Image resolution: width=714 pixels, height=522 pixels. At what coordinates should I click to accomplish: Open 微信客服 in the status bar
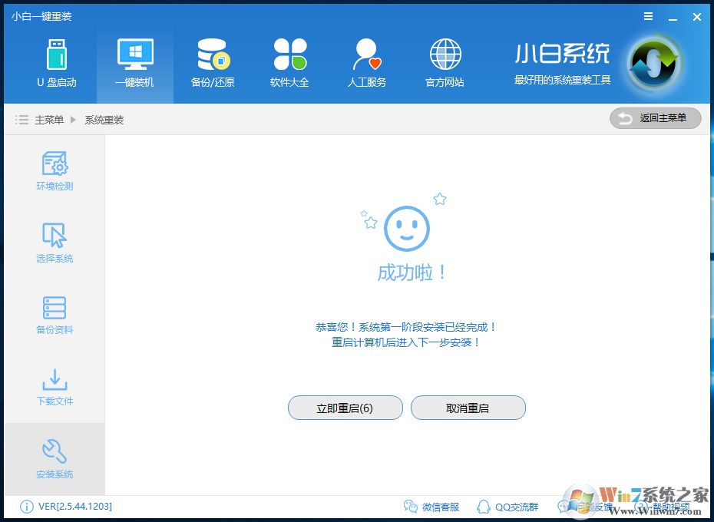coord(431,507)
